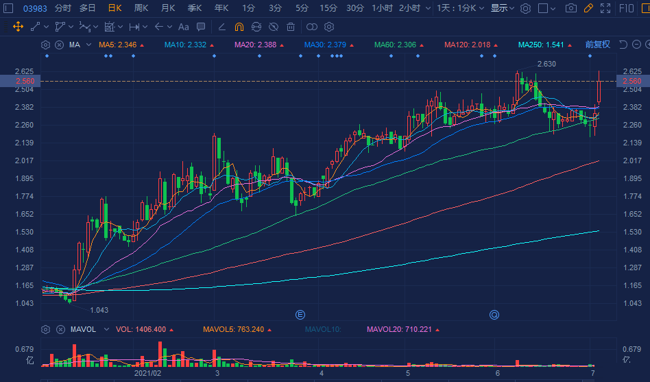Toggle hide drawings eye-slash icon
This screenshot has width=650, height=382.
[x=273, y=27]
